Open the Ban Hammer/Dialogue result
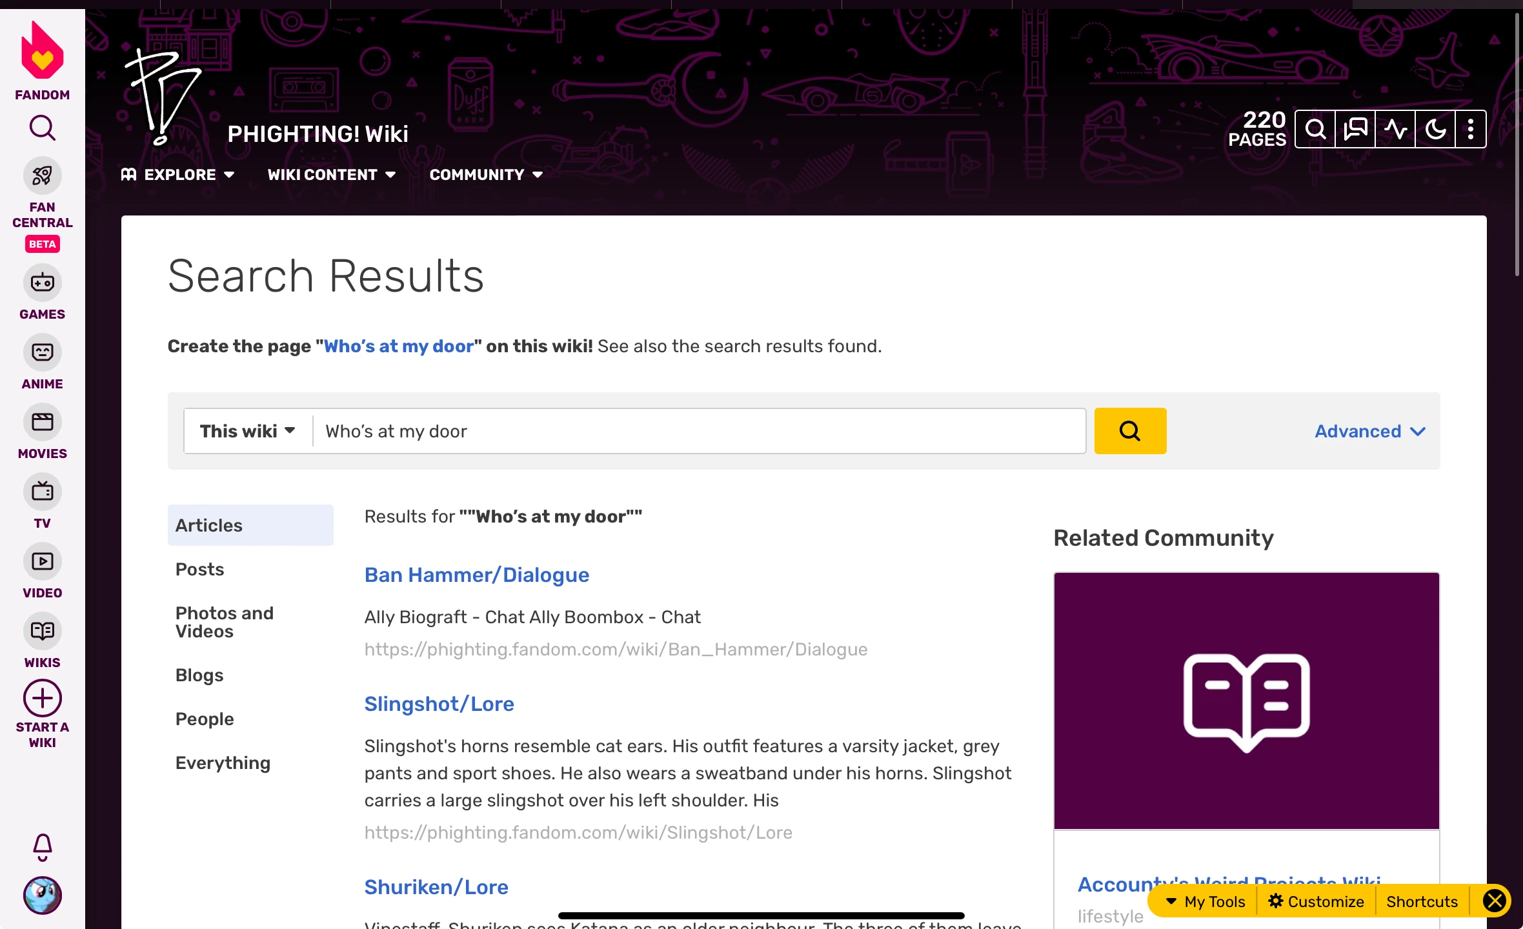The width and height of the screenshot is (1523, 929). (x=476, y=575)
